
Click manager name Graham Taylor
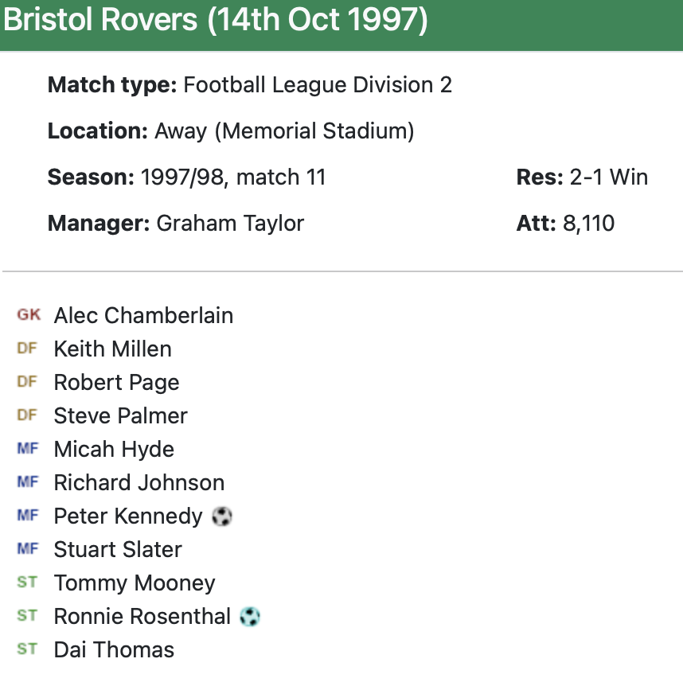pos(230,223)
